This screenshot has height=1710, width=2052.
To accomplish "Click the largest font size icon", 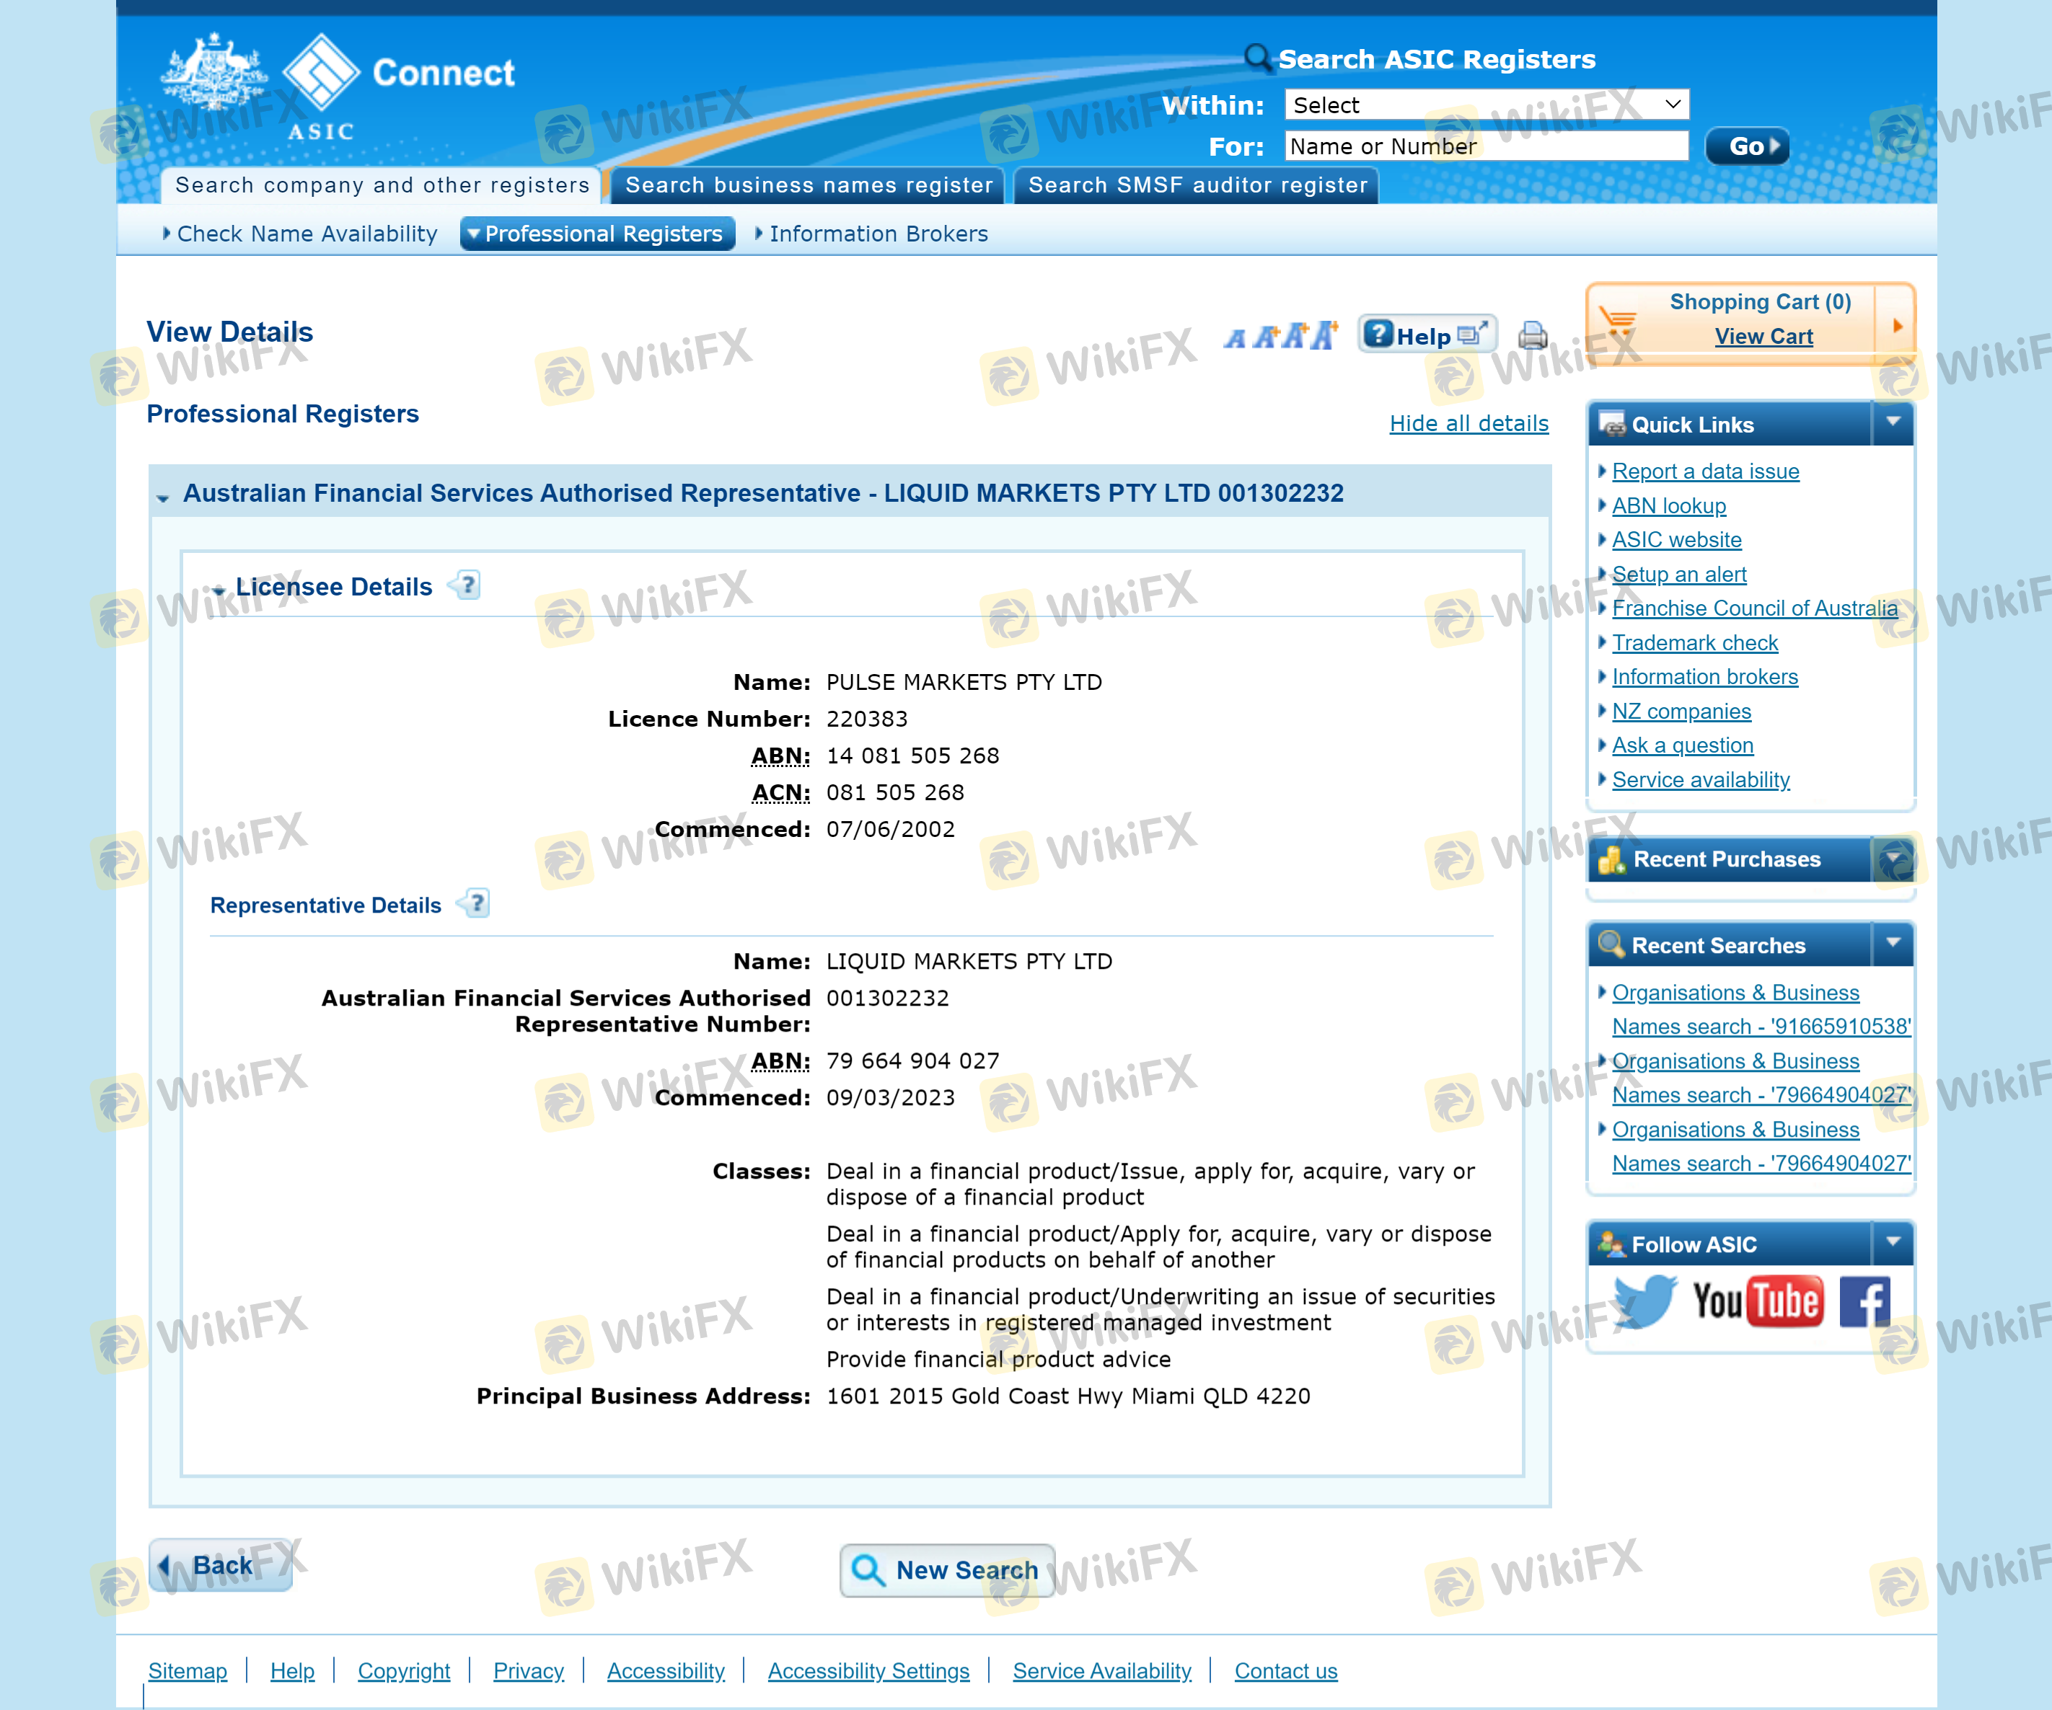I will click(x=1325, y=335).
